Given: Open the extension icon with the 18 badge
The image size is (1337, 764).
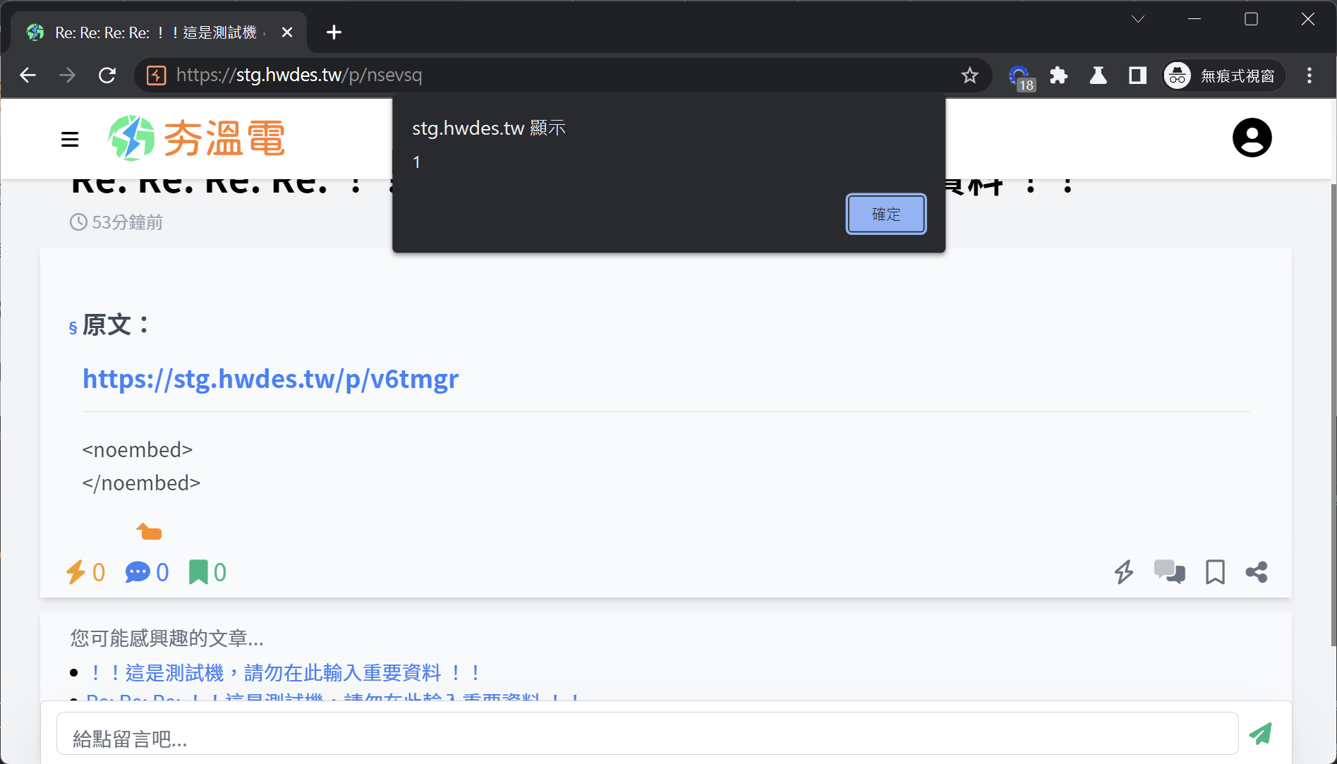Looking at the screenshot, I should tap(1020, 76).
